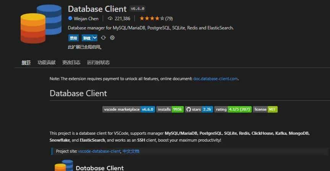
Task: Click the 禁用 (Disable) button
Action: (x=73, y=38)
